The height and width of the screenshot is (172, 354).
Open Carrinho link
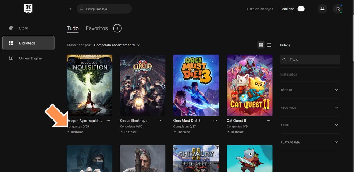click(287, 9)
